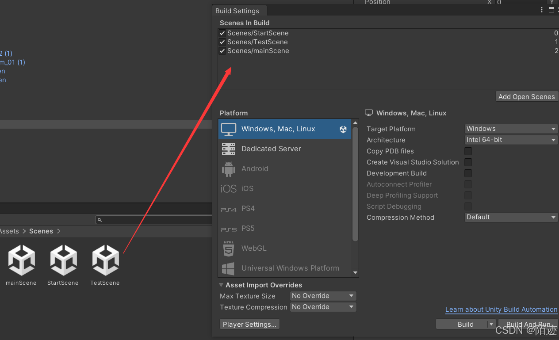Click the "2 (1)" hierarchy item
The width and height of the screenshot is (559, 340).
click(x=6, y=53)
